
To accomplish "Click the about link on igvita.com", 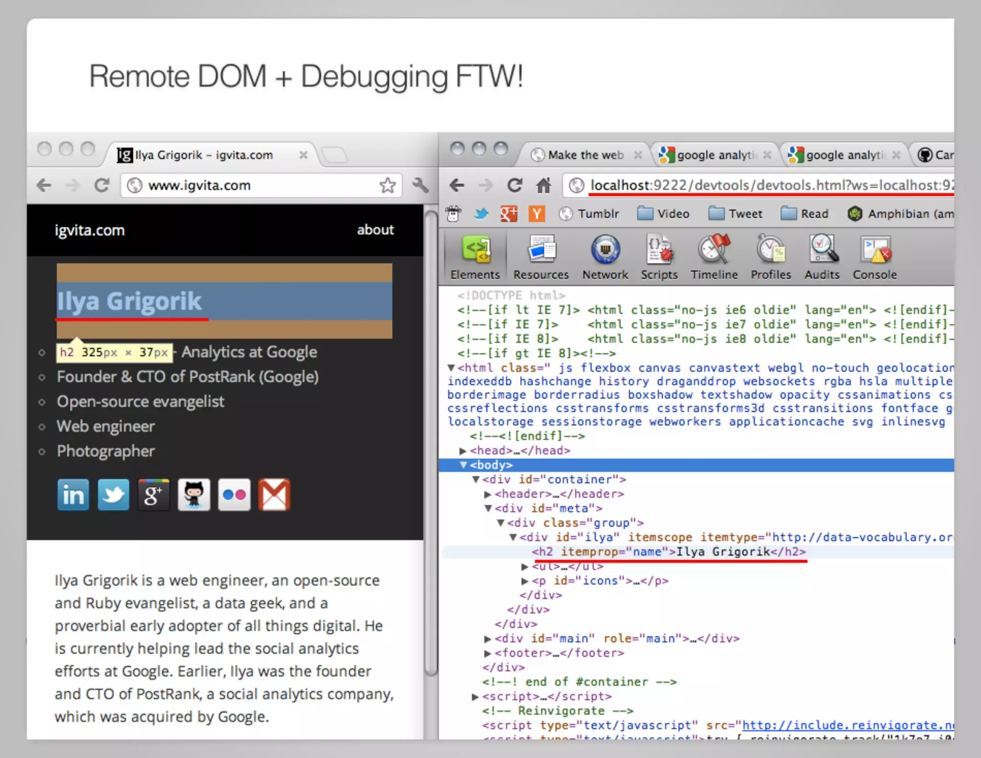I will click(375, 230).
